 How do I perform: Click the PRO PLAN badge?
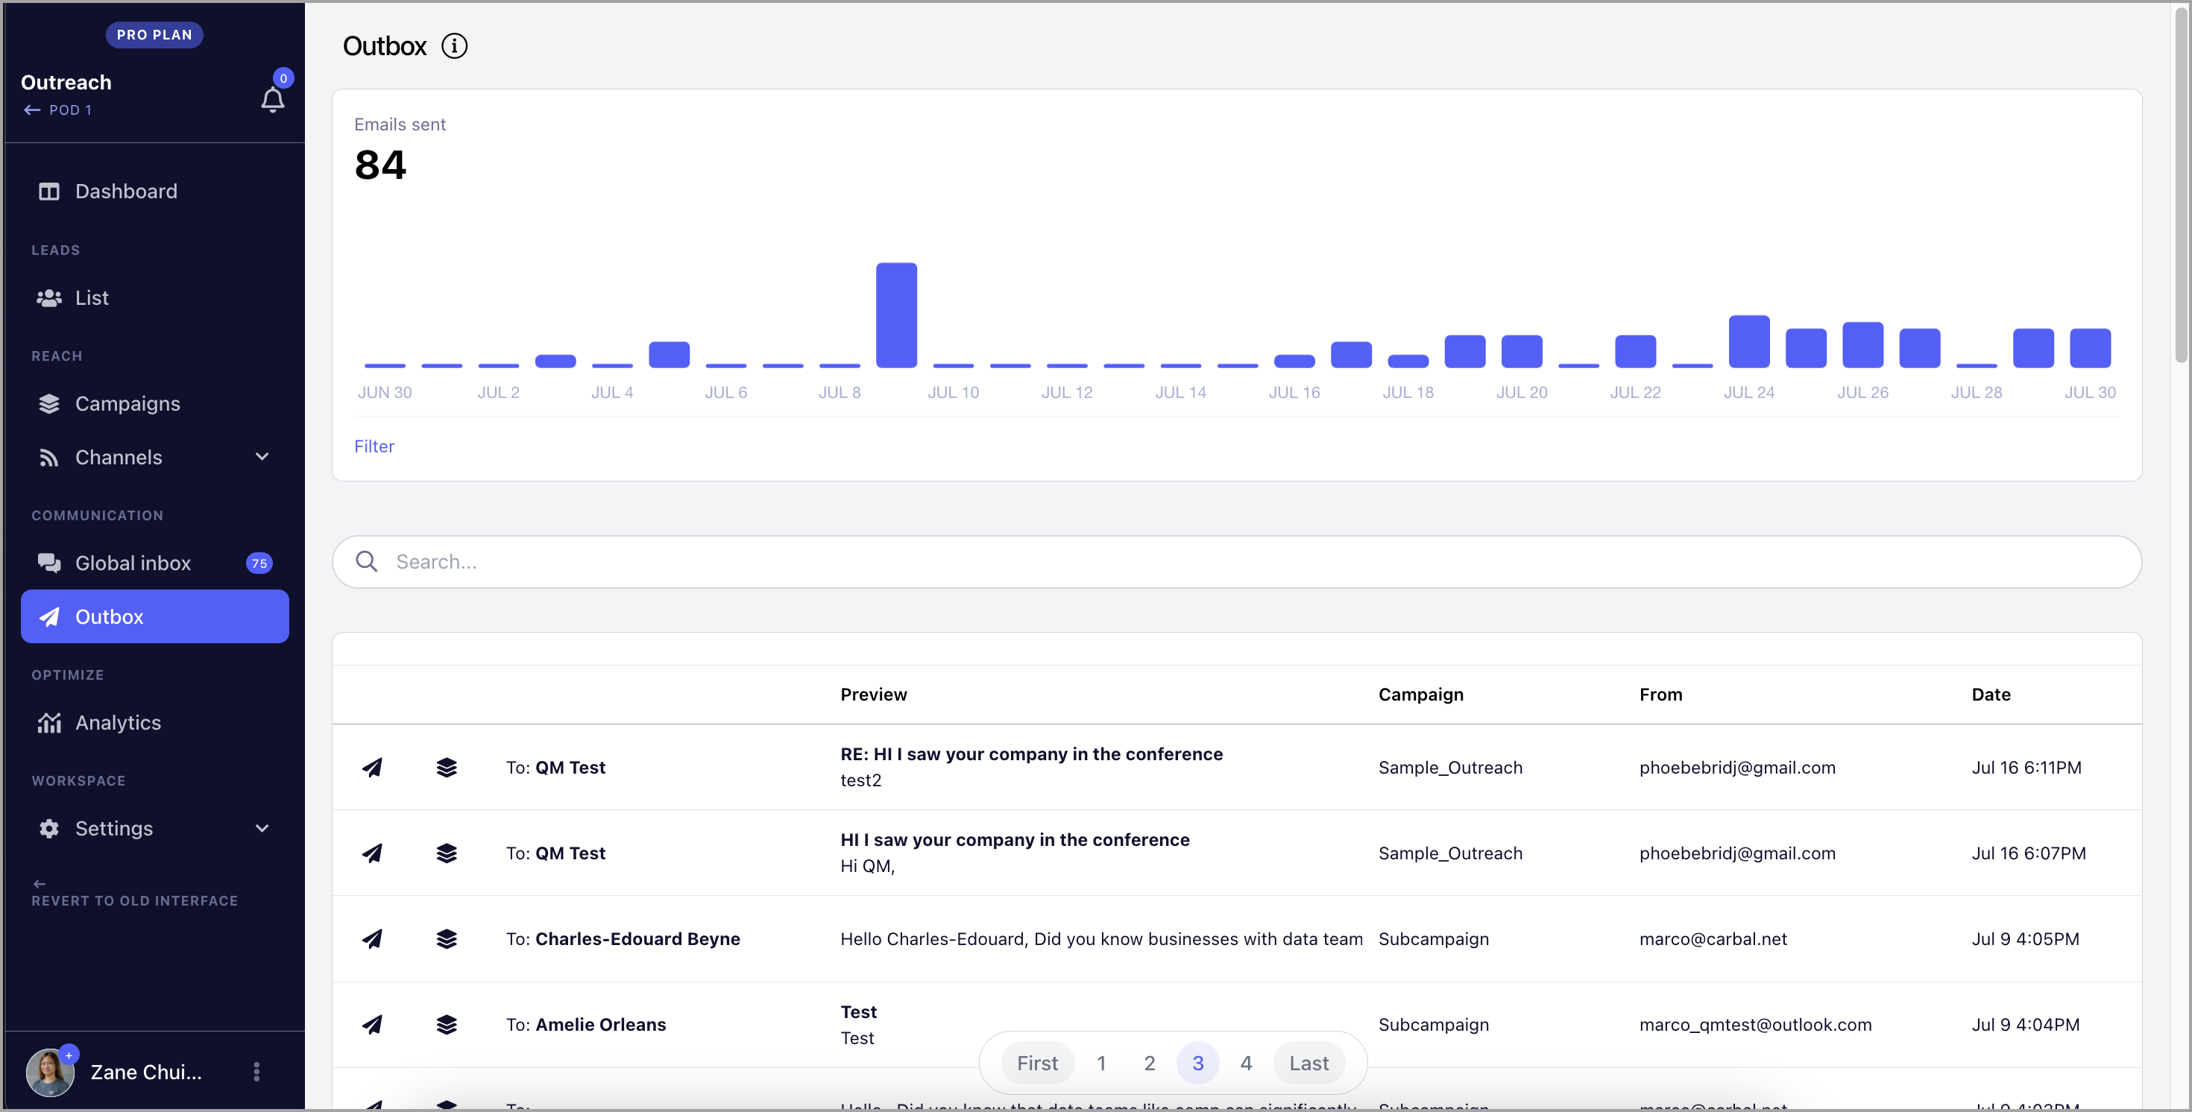click(x=155, y=35)
